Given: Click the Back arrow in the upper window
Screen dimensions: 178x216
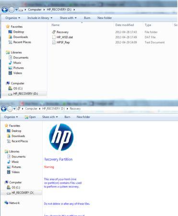Looking at the screenshot, I should coord(5,10).
